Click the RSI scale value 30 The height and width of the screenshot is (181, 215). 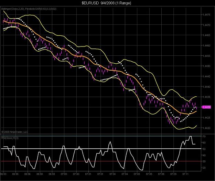204,161
